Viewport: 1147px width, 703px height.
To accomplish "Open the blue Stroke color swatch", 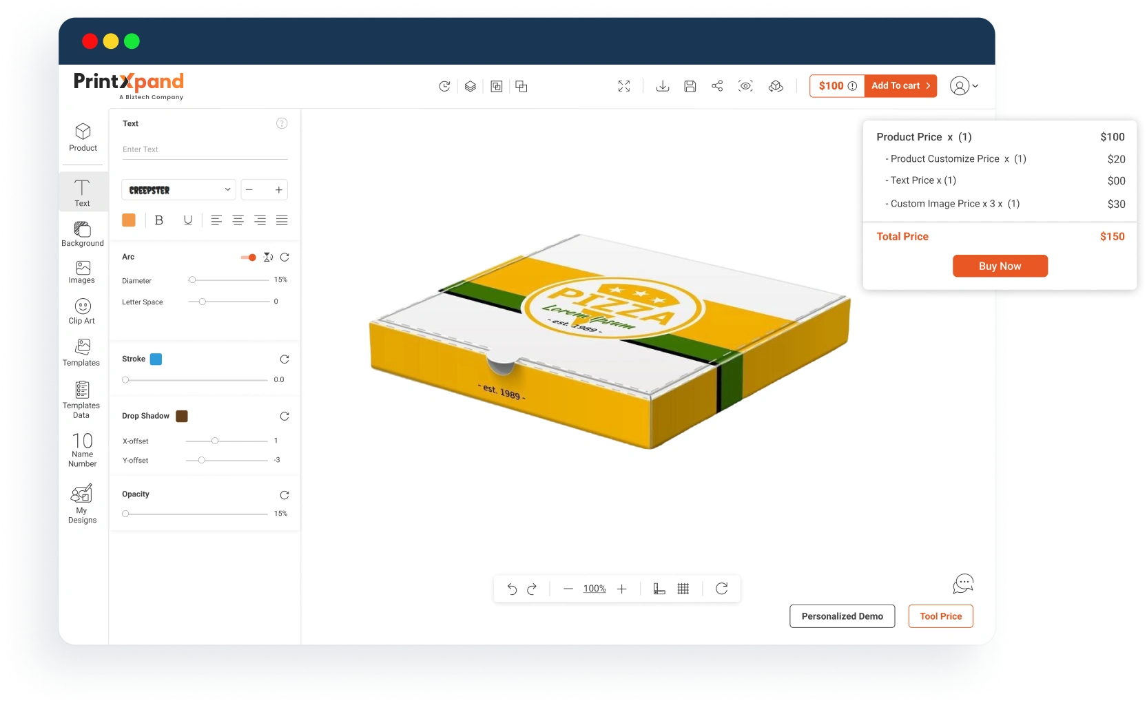I will (x=156, y=359).
